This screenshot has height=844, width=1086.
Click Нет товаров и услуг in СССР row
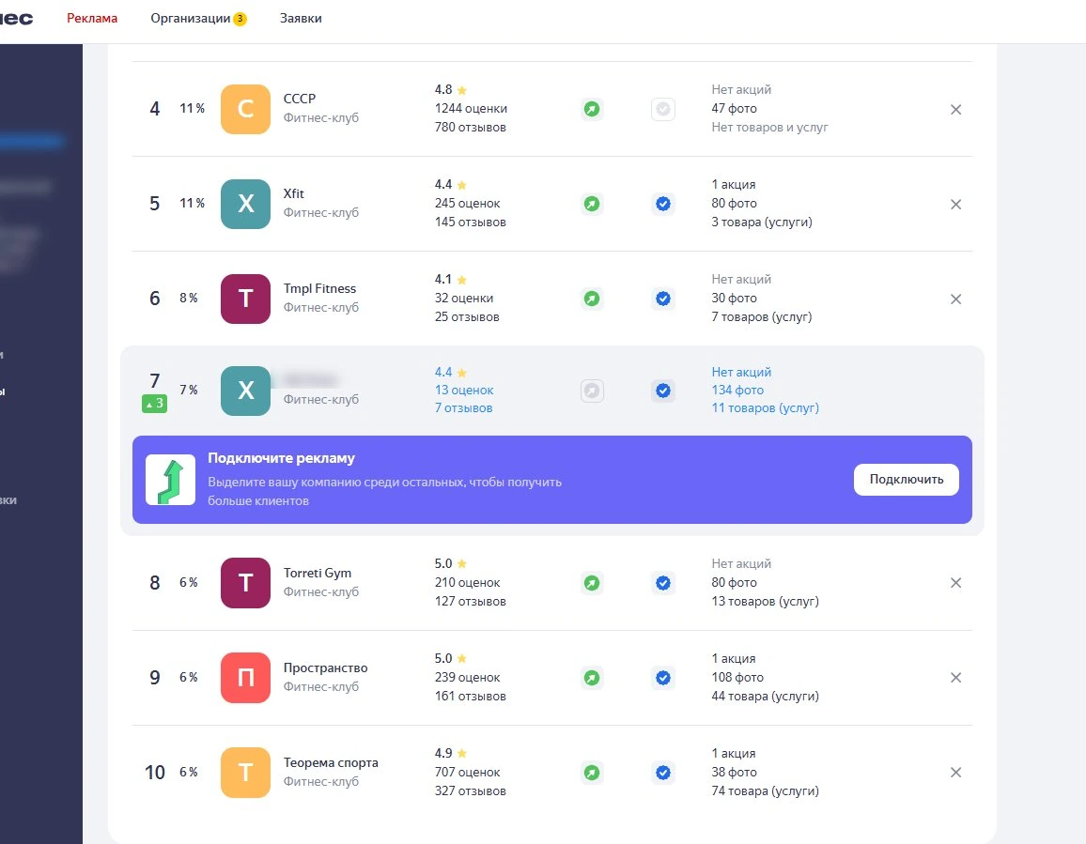pos(769,128)
